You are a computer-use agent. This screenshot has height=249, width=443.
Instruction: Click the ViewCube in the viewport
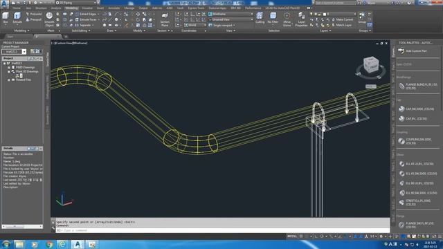(x=371, y=64)
